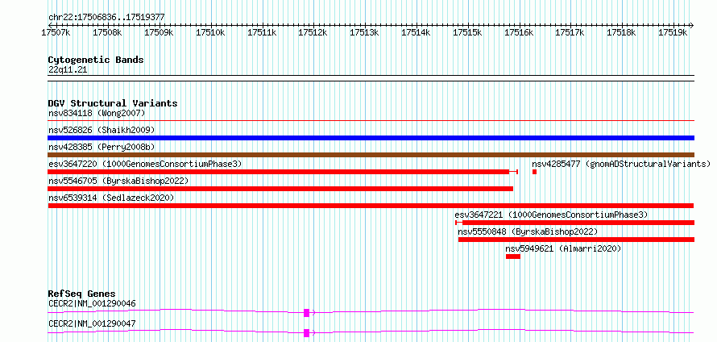Open variant nsv834118 (Wong2007) label
Viewport: 717px width, 342px height.
pos(97,113)
